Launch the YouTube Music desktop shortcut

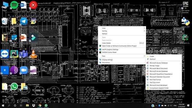pos(33,5)
